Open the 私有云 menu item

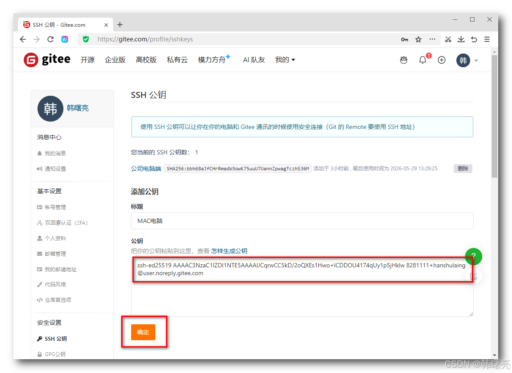click(x=177, y=60)
